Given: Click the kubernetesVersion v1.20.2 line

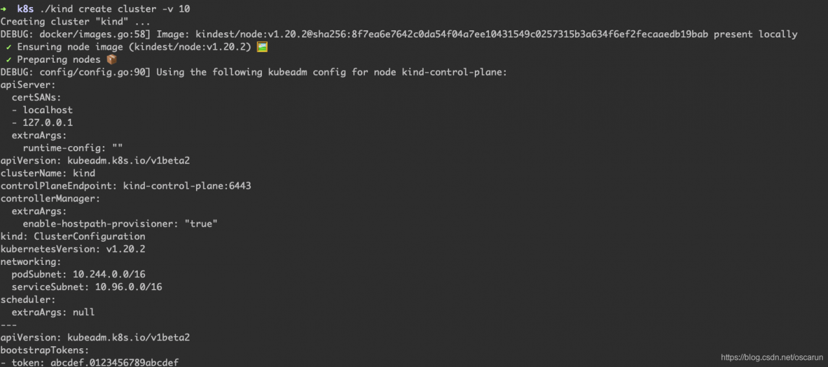Looking at the screenshot, I should (73, 249).
